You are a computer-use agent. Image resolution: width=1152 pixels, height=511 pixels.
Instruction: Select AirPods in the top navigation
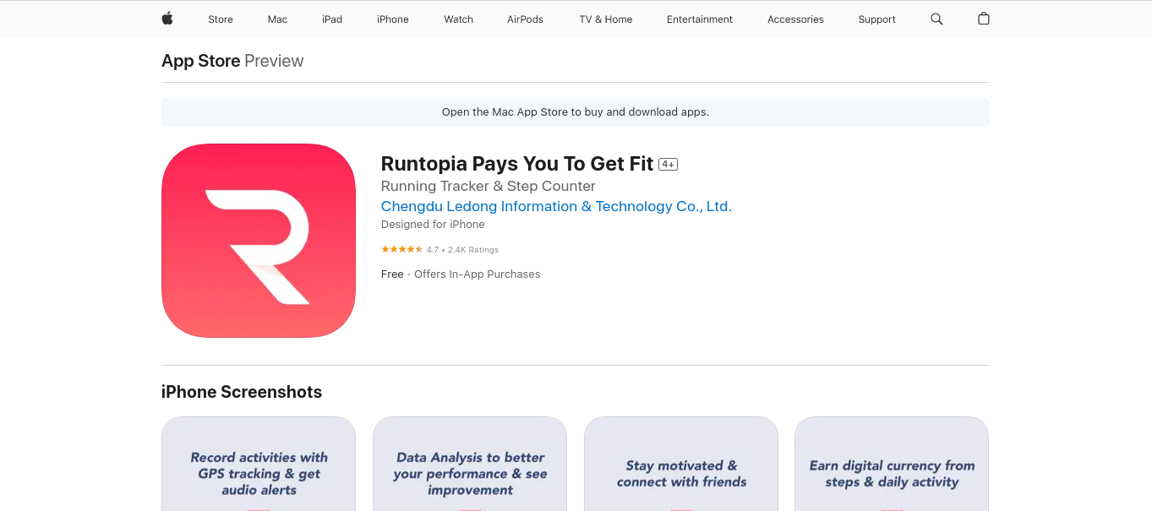(526, 19)
